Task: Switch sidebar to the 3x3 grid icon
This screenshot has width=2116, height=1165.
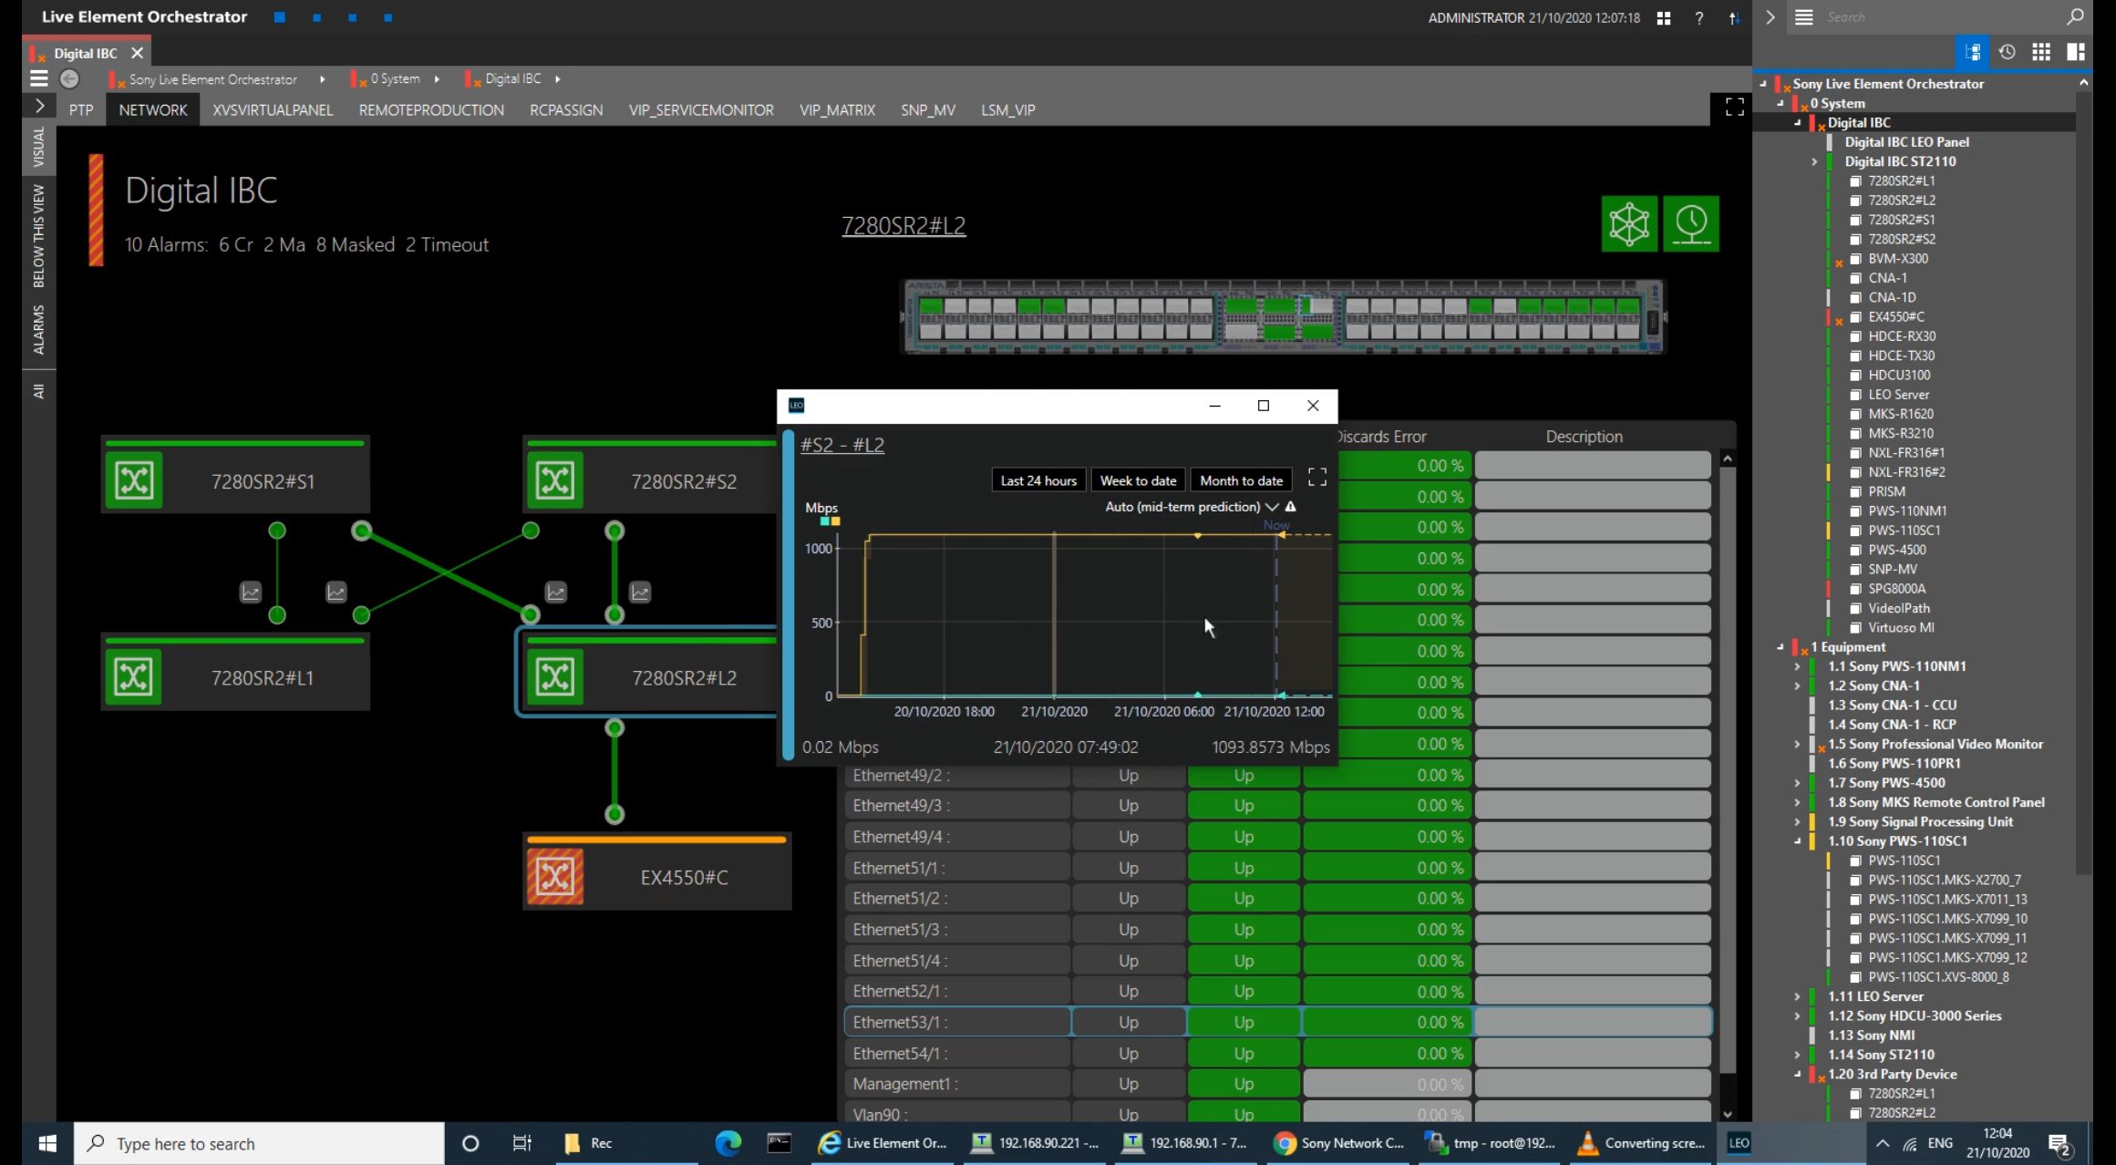Action: pos(2041,52)
